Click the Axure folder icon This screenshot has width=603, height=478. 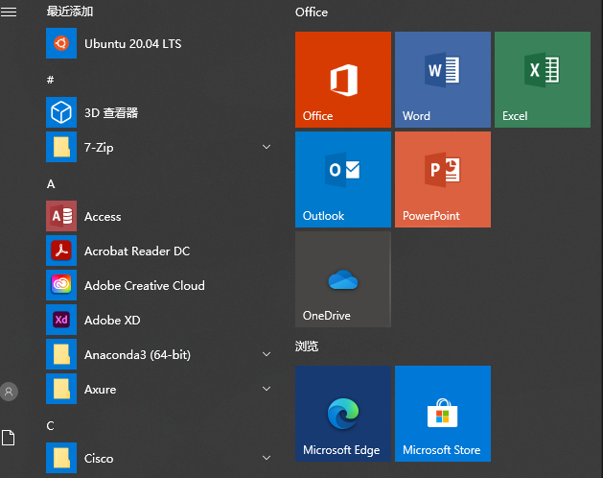(x=61, y=389)
